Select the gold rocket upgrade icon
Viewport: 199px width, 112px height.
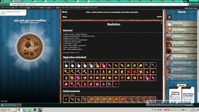(x=104, y=72)
